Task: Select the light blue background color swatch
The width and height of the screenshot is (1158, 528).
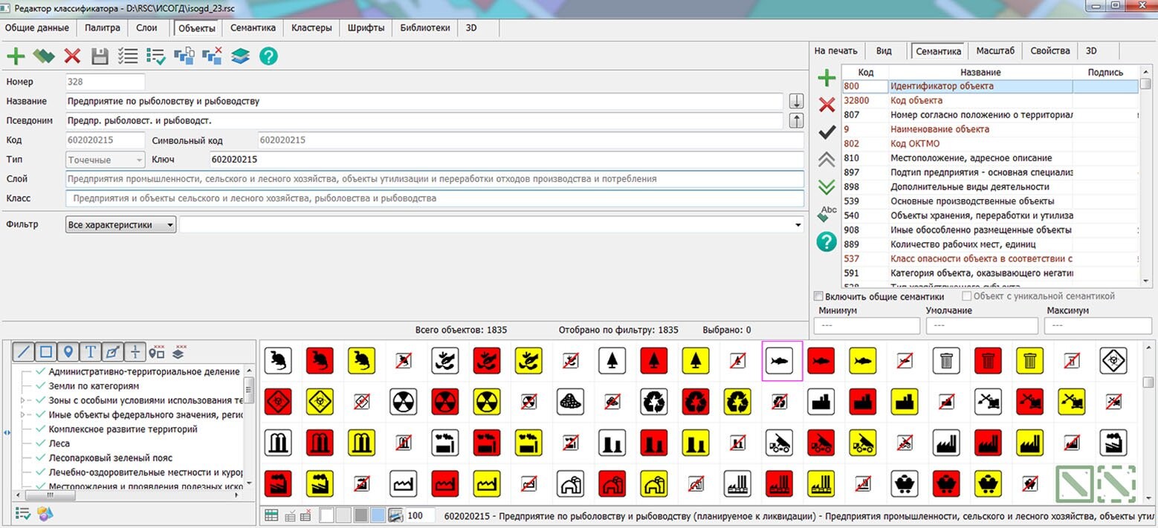Action: tap(378, 515)
